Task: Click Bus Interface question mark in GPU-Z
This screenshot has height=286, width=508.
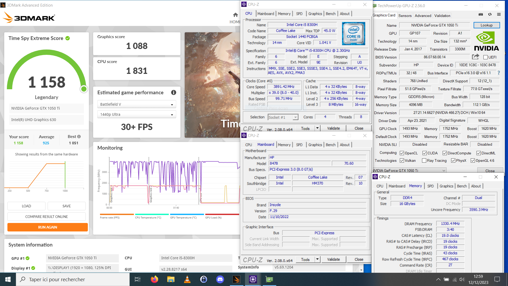Action: pos(499,73)
